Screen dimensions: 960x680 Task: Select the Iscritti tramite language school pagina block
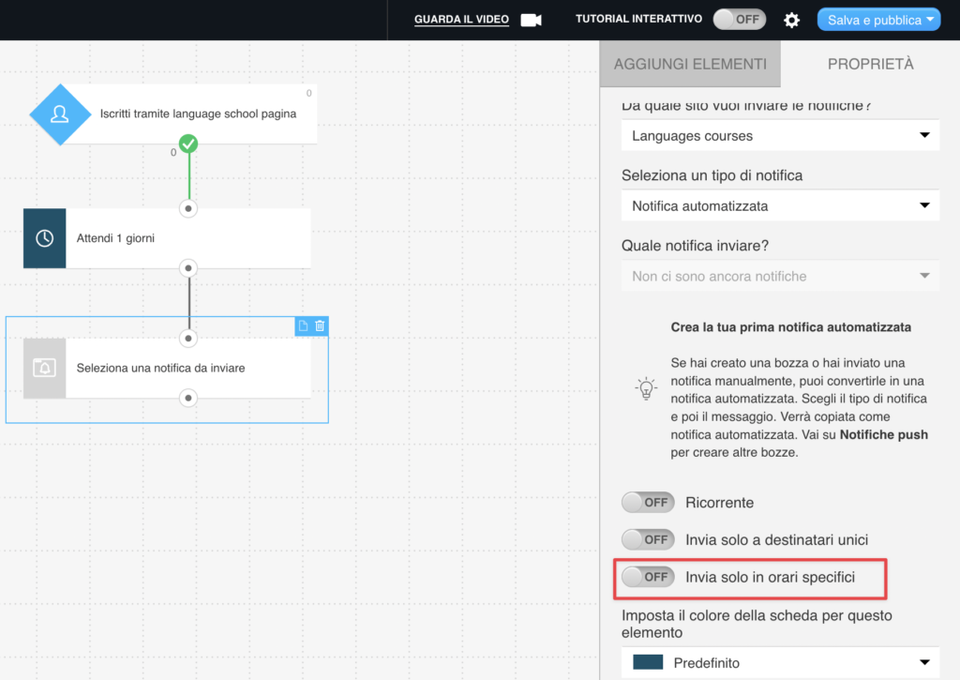coord(173,113)
